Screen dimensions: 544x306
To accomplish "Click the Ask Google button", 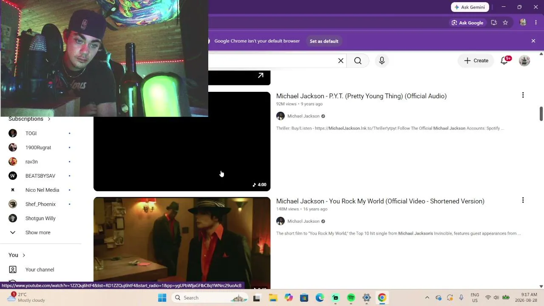I will click(467, 23).
